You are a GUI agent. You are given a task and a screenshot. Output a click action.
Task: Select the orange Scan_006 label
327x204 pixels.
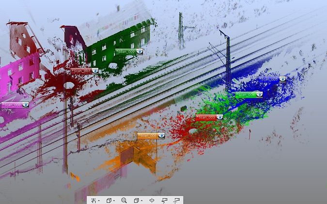[147, 136]
